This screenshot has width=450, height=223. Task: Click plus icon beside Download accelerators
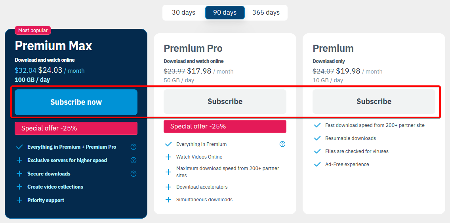click(x=168, y=187)
